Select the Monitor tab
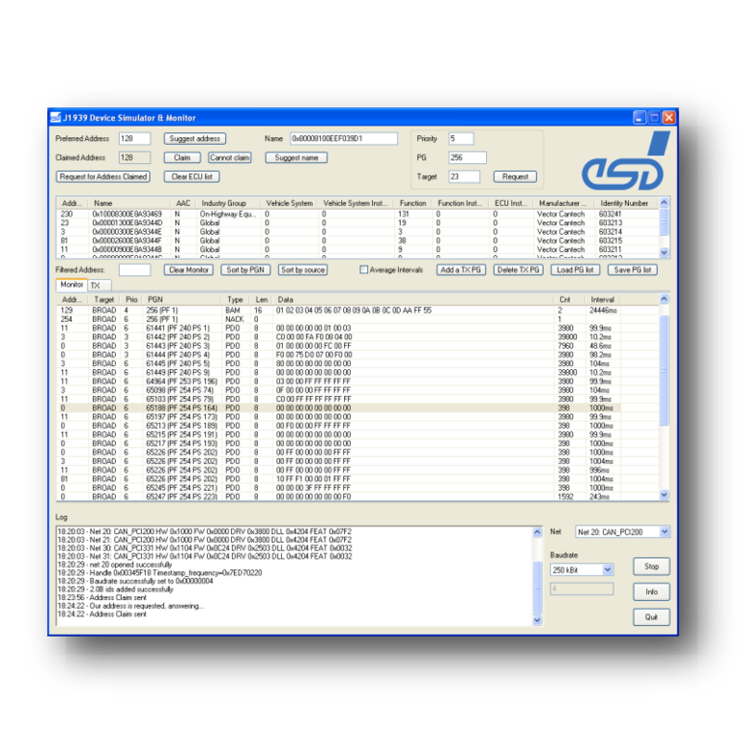742x742 pixels. click(x=71, y=286)
